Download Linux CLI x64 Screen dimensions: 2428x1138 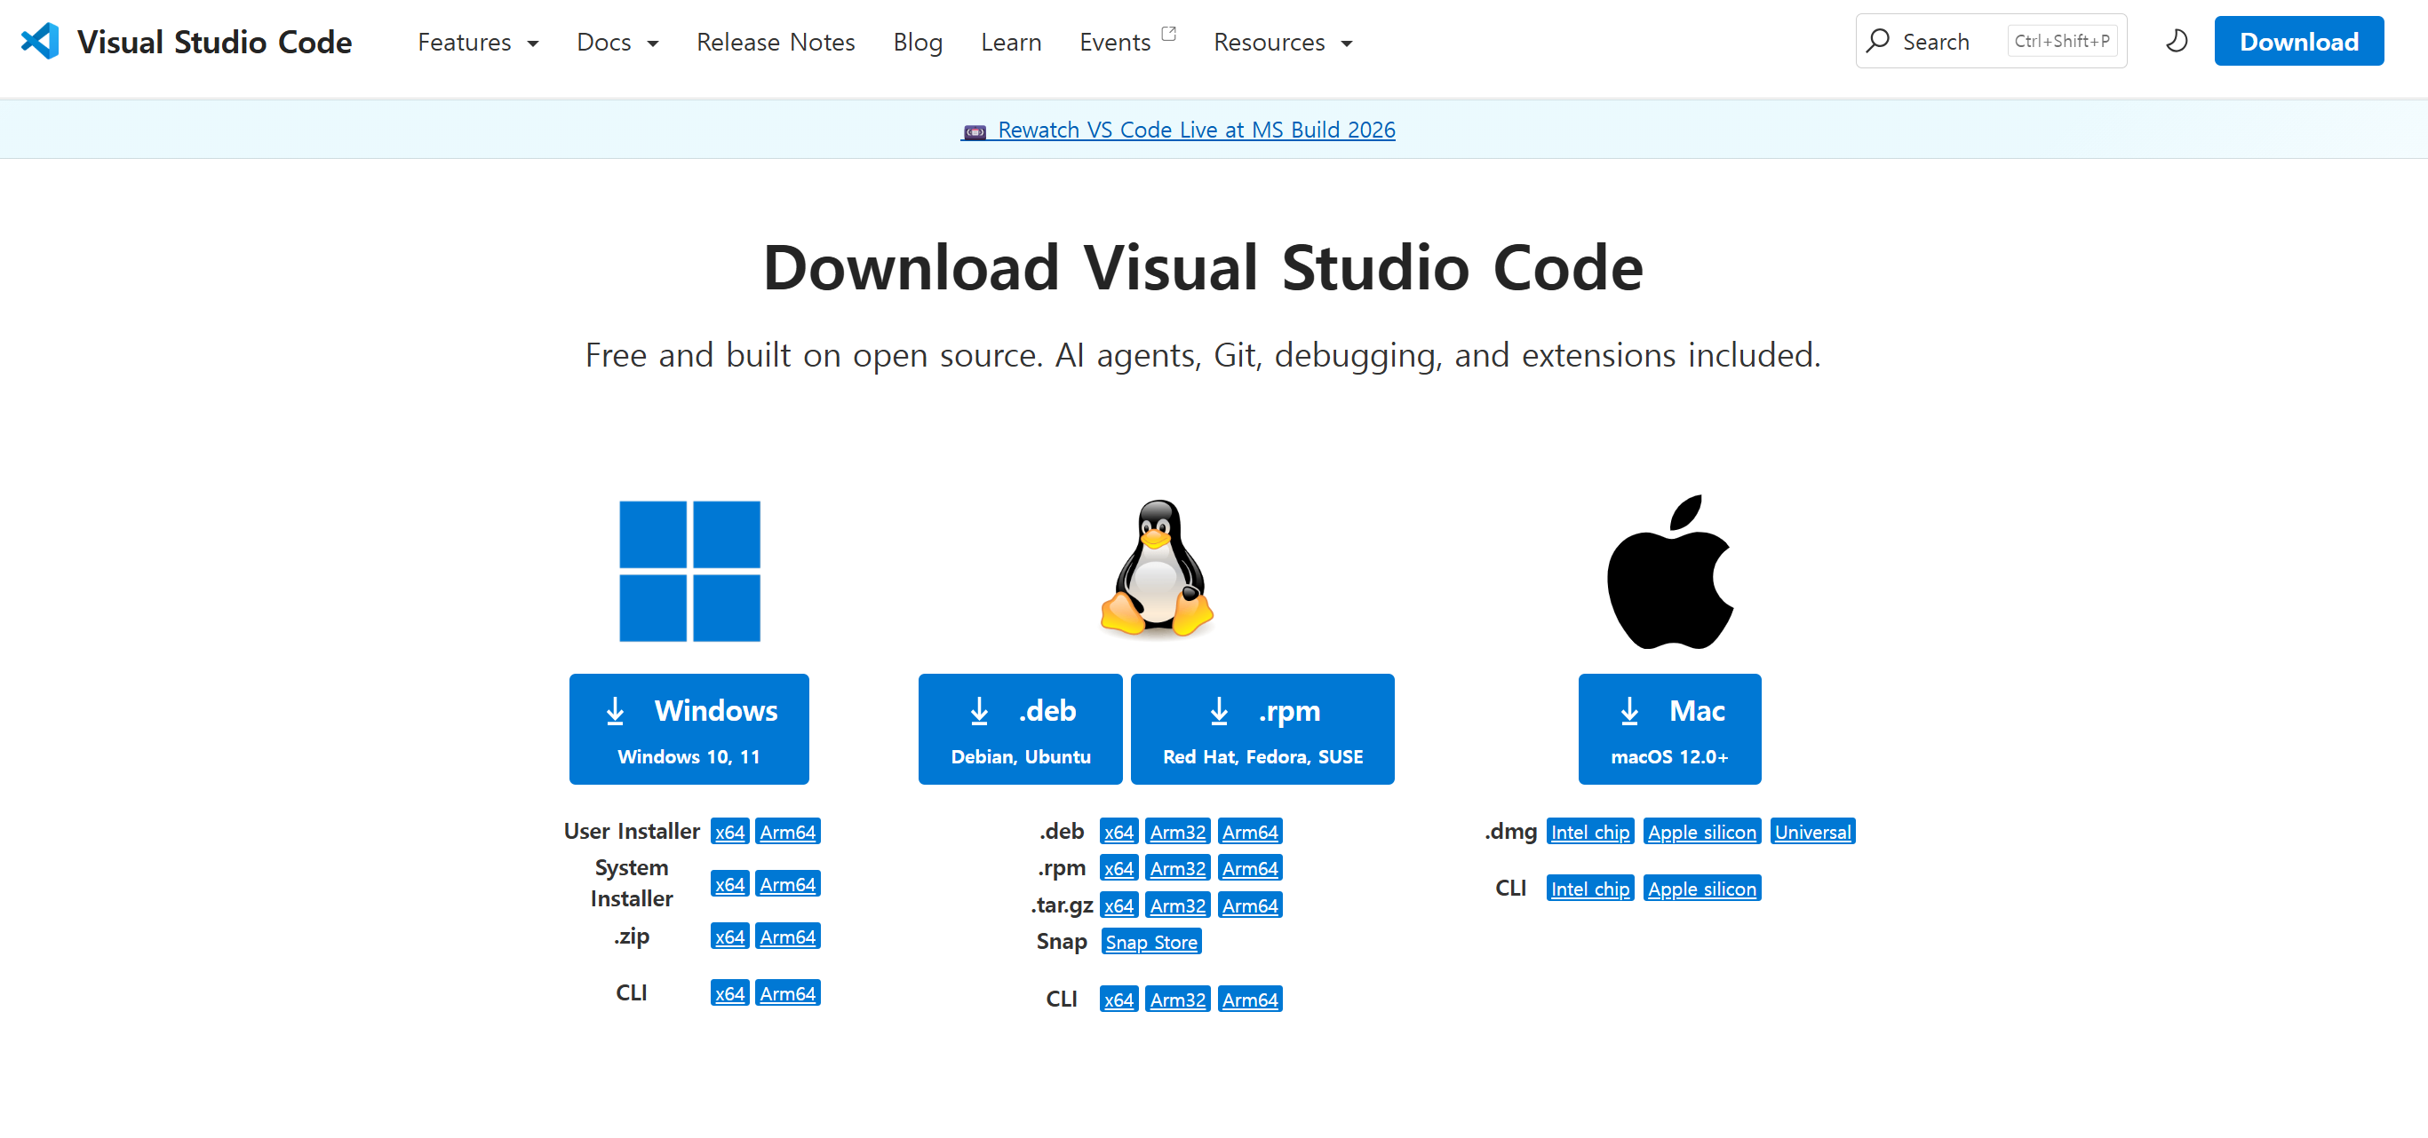[x=1118, y=1000]
